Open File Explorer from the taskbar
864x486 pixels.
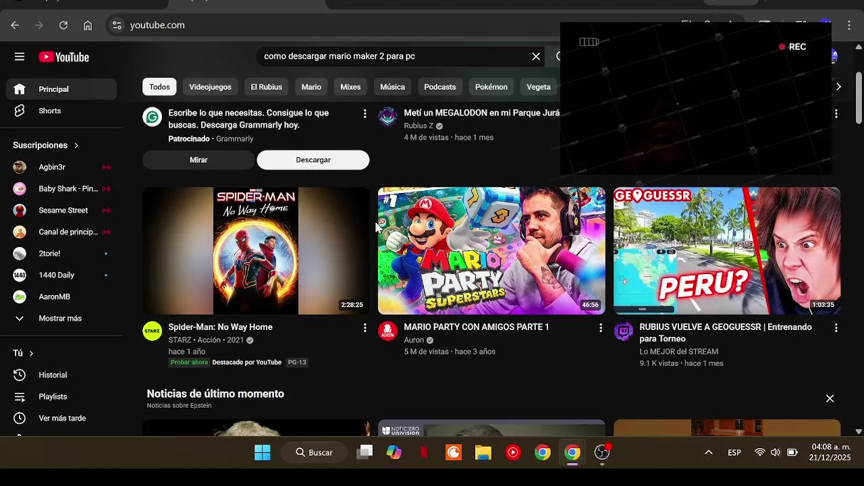click(x=483, y=452)
